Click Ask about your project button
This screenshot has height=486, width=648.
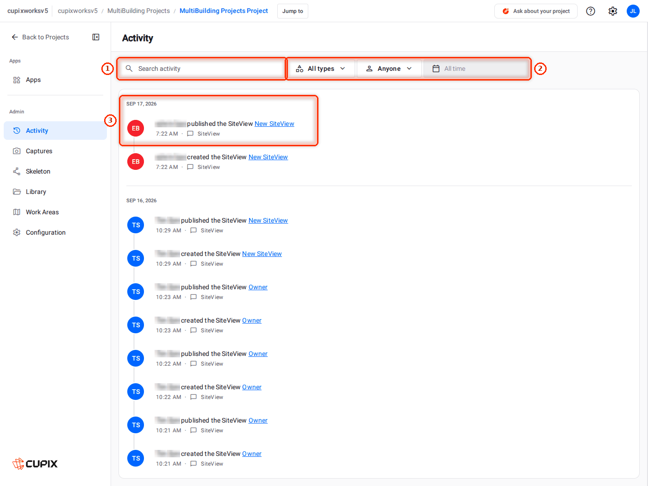point(536,11)
